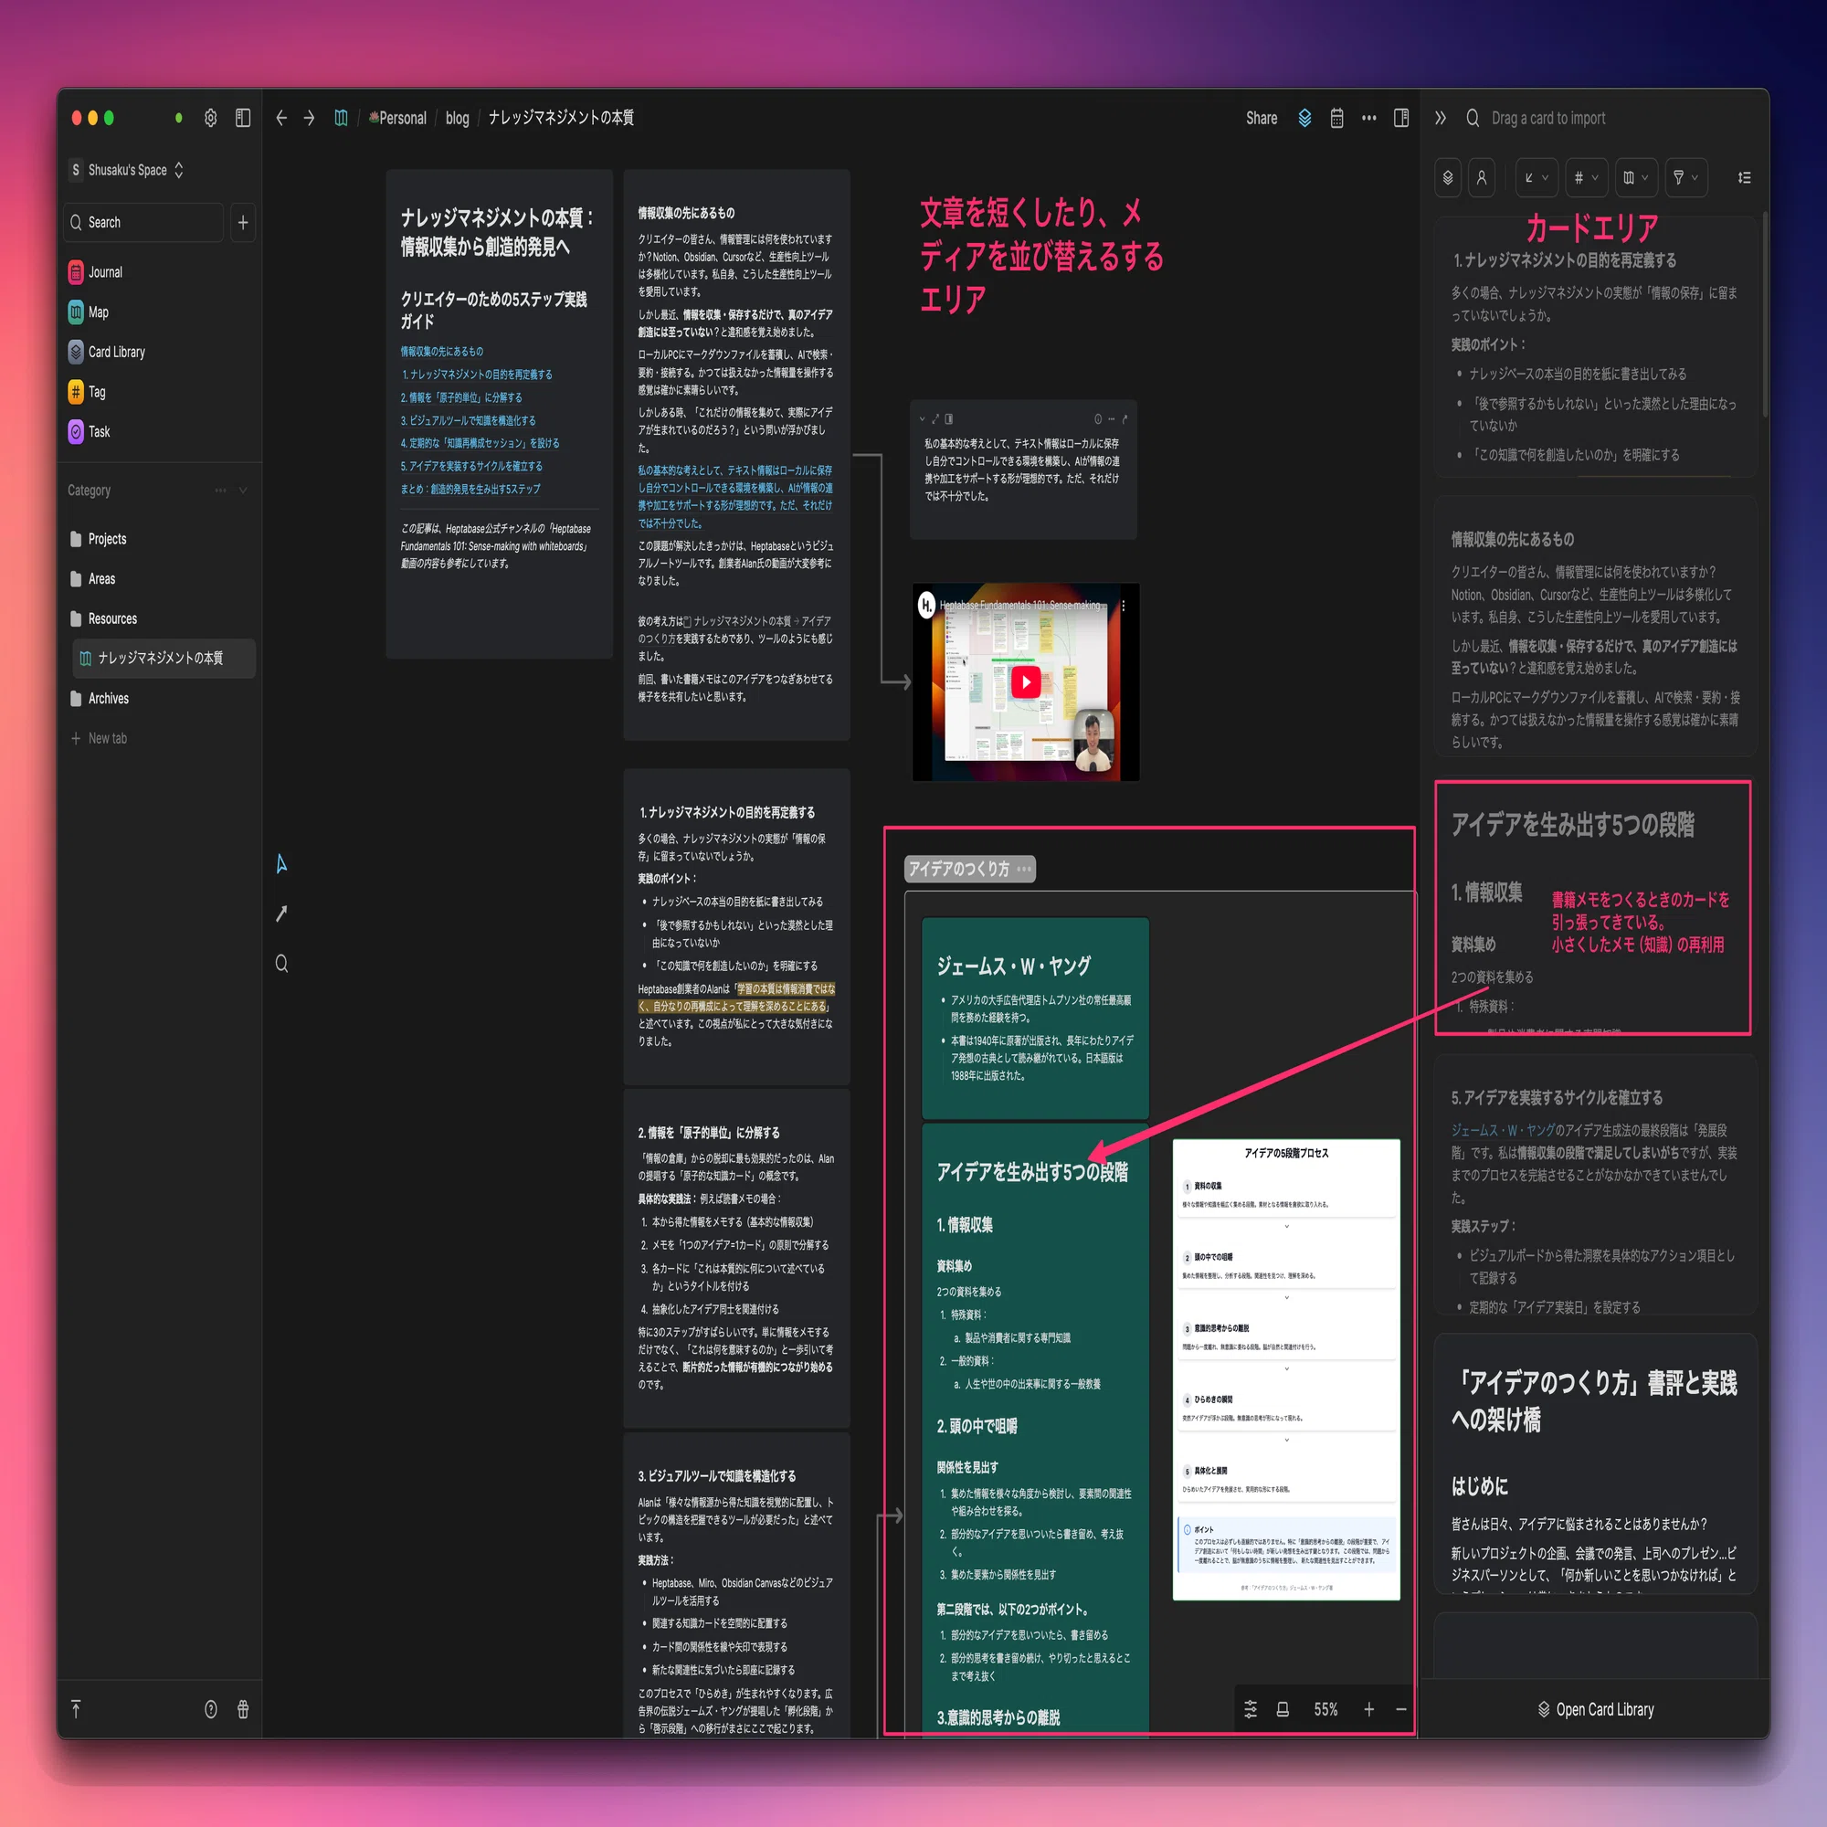
Task: Open Shusaku's Space workspace switcher
Action: (127, 170)
